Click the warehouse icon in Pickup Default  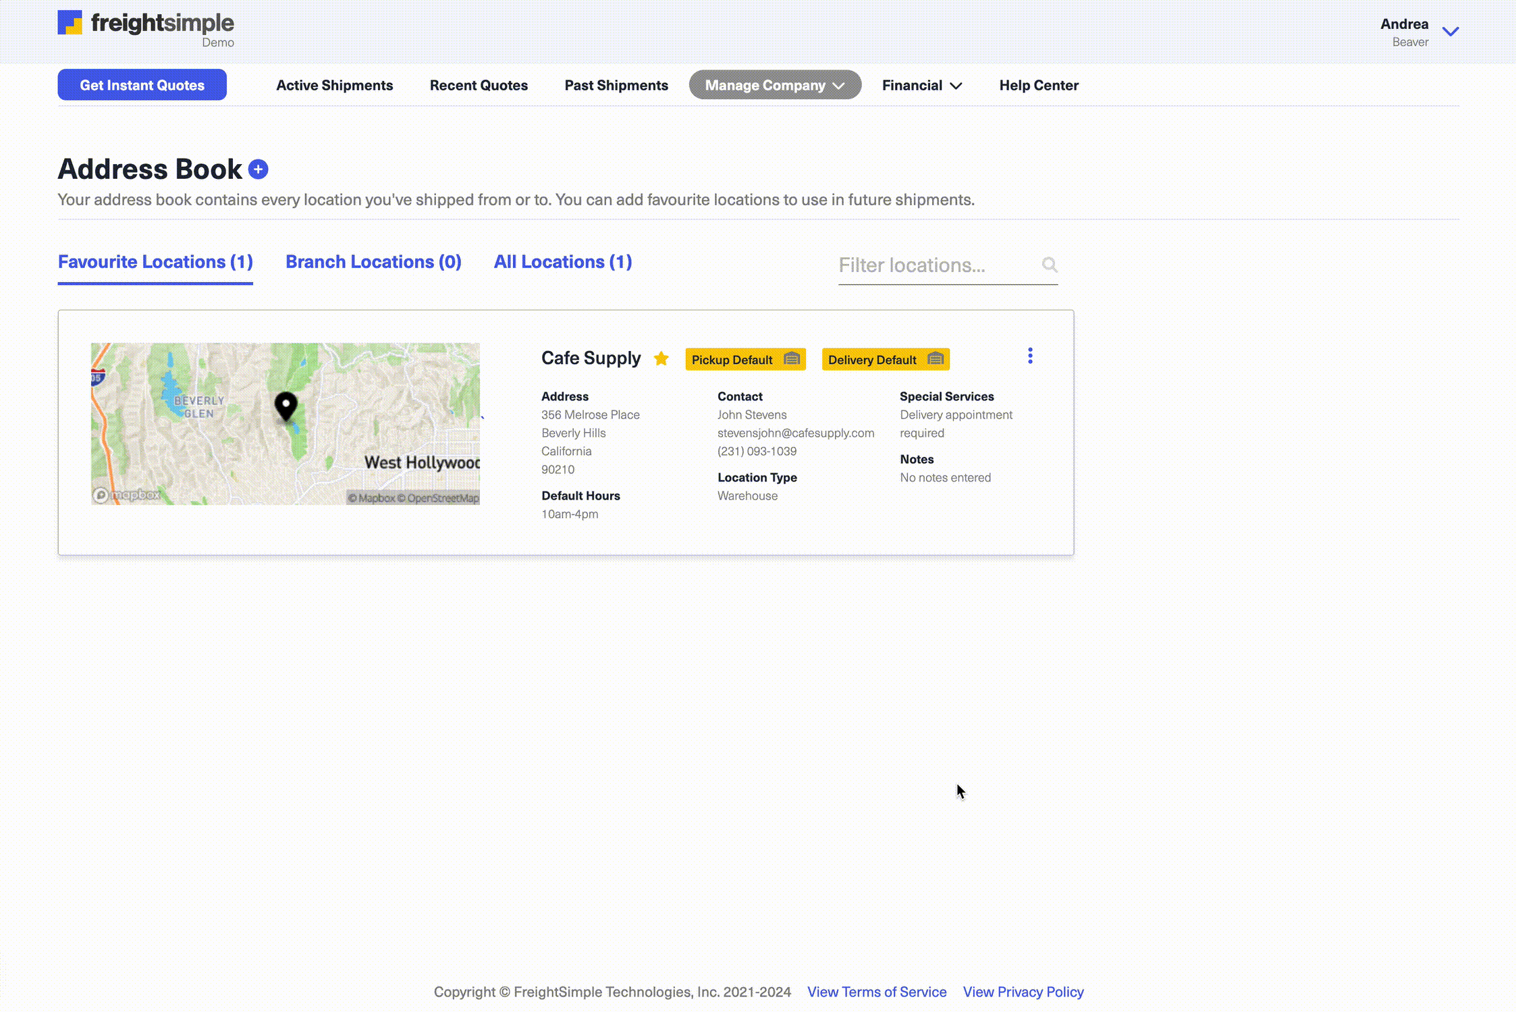click(x=791, y=358)
